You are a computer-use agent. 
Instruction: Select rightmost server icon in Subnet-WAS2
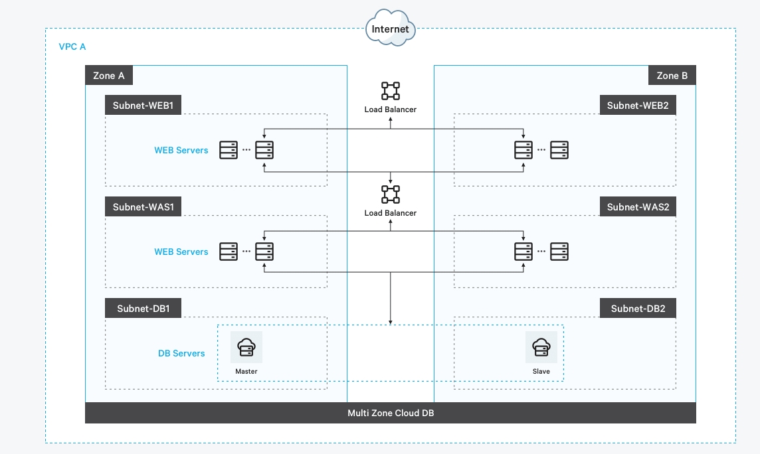(559, 252)
